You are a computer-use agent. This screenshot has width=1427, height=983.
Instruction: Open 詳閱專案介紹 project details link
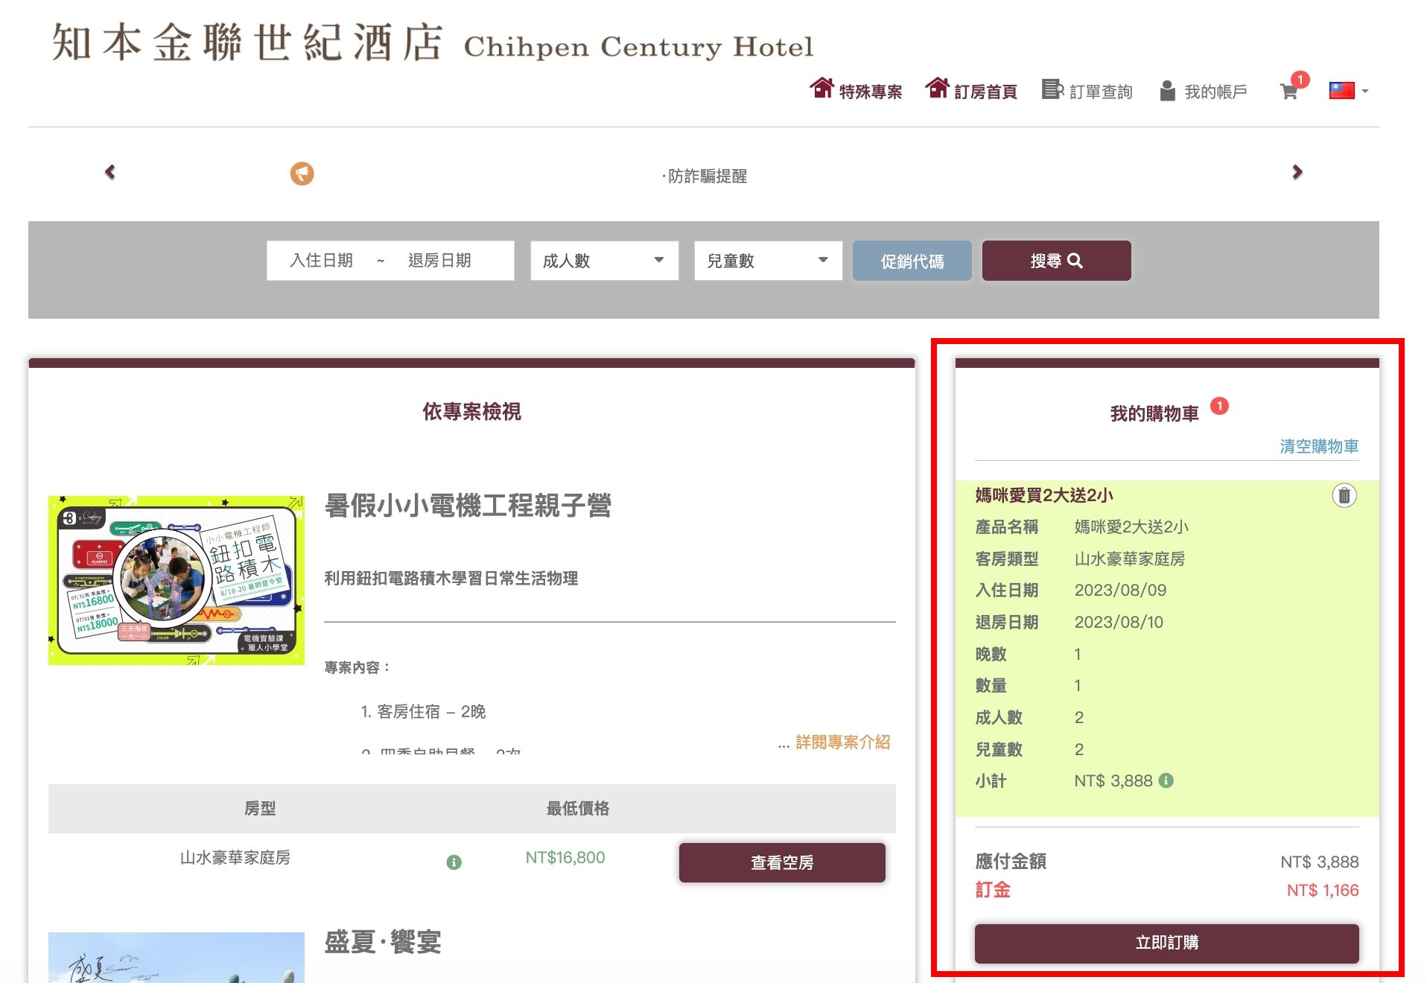click(x=840, y=742)
